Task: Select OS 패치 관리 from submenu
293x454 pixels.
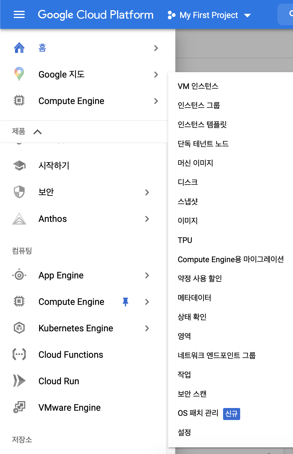Action: click(x=198, y=413)
